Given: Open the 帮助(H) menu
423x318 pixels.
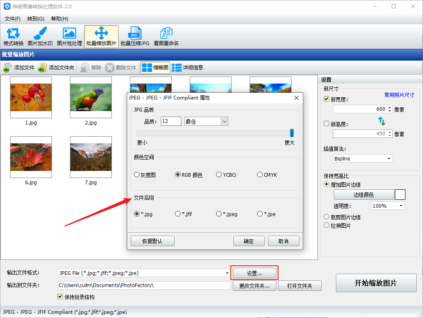Looking at the screenshot, I should click(x=59, y=18).
